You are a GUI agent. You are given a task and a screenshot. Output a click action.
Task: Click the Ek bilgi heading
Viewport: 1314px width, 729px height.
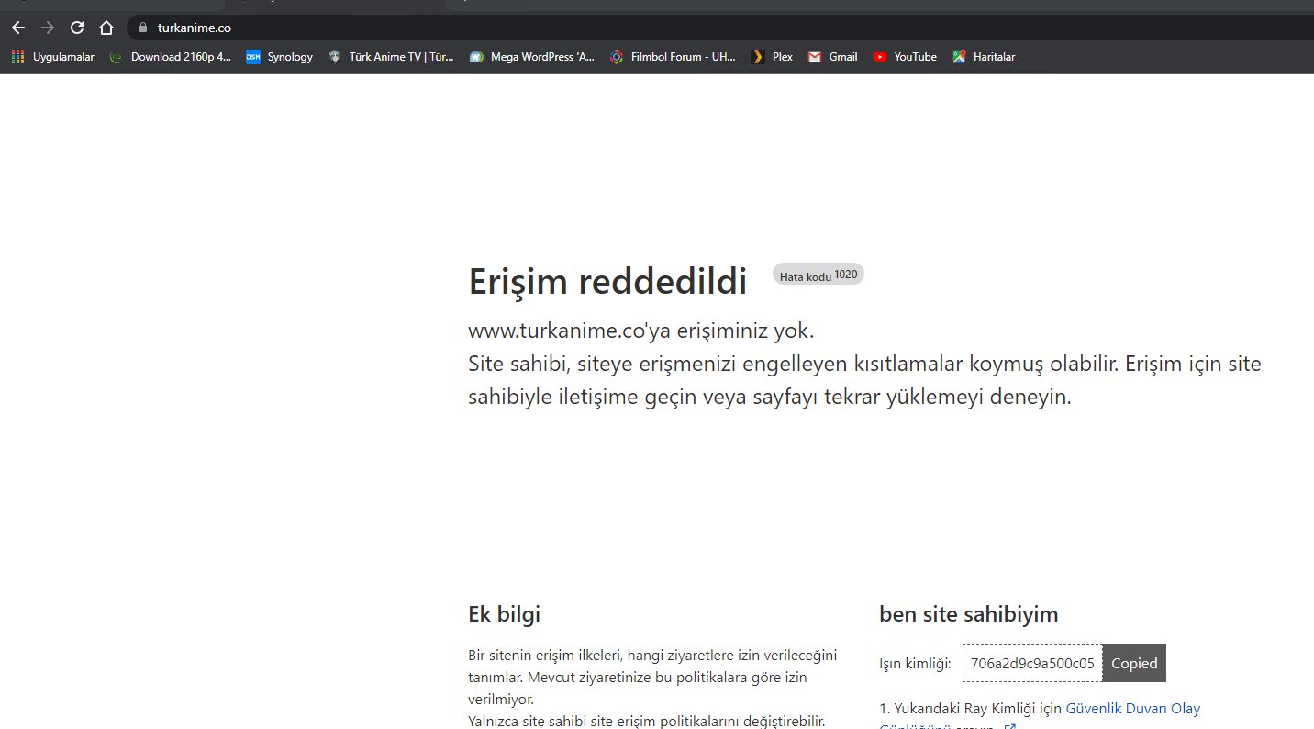coord(504,614)
